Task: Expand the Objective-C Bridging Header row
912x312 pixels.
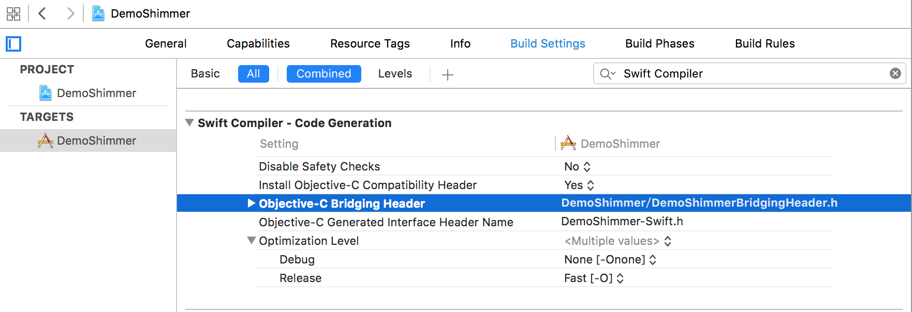Action: (x=252, y=203)
